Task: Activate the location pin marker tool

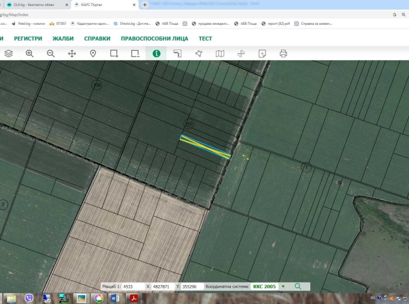Action: coord(93,53)
